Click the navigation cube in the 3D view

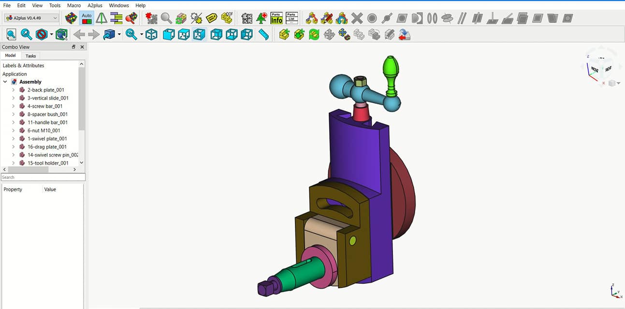[601, 69]
